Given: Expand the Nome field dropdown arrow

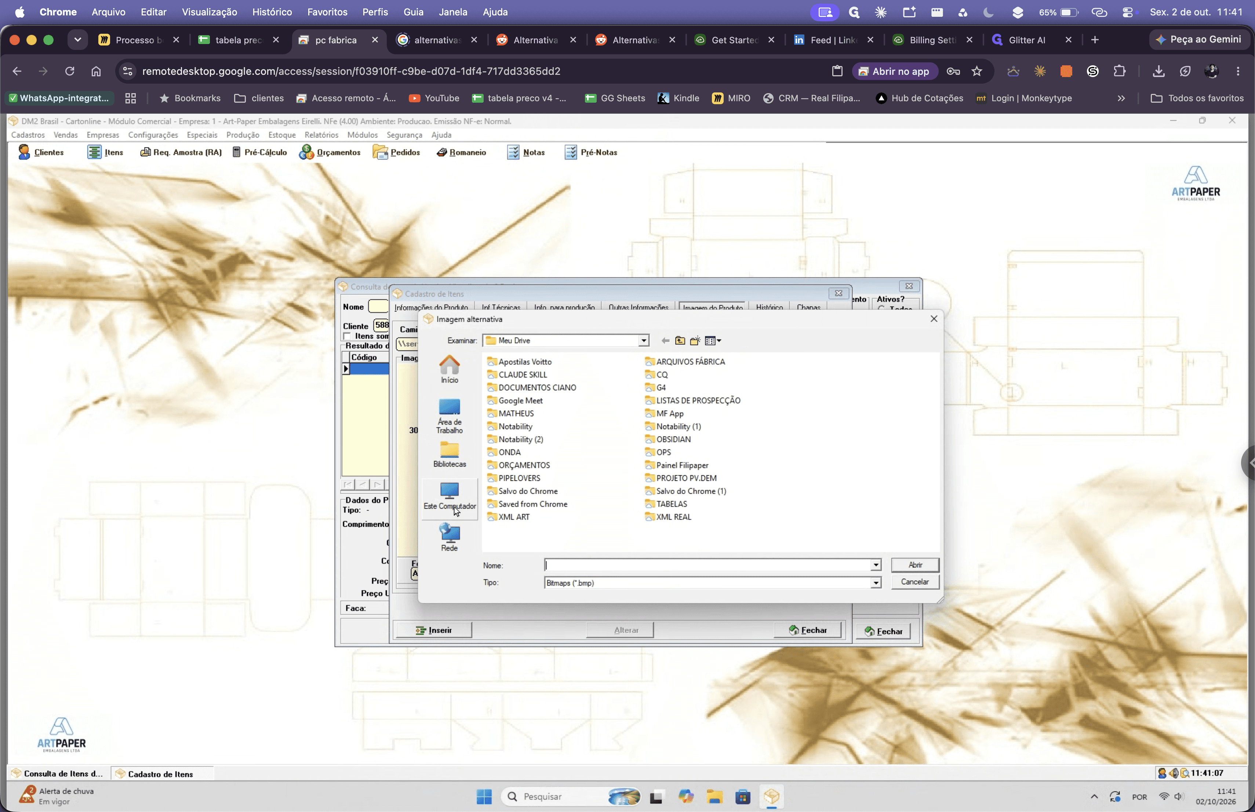Looking at the screenshot, I should point(875,565).
